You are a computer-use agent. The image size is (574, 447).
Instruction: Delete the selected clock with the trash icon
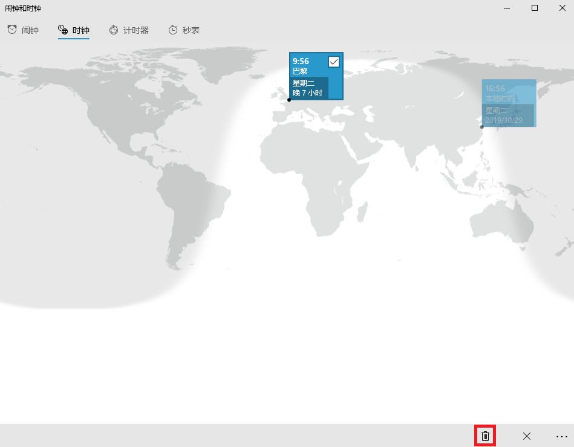pos(485,436)
